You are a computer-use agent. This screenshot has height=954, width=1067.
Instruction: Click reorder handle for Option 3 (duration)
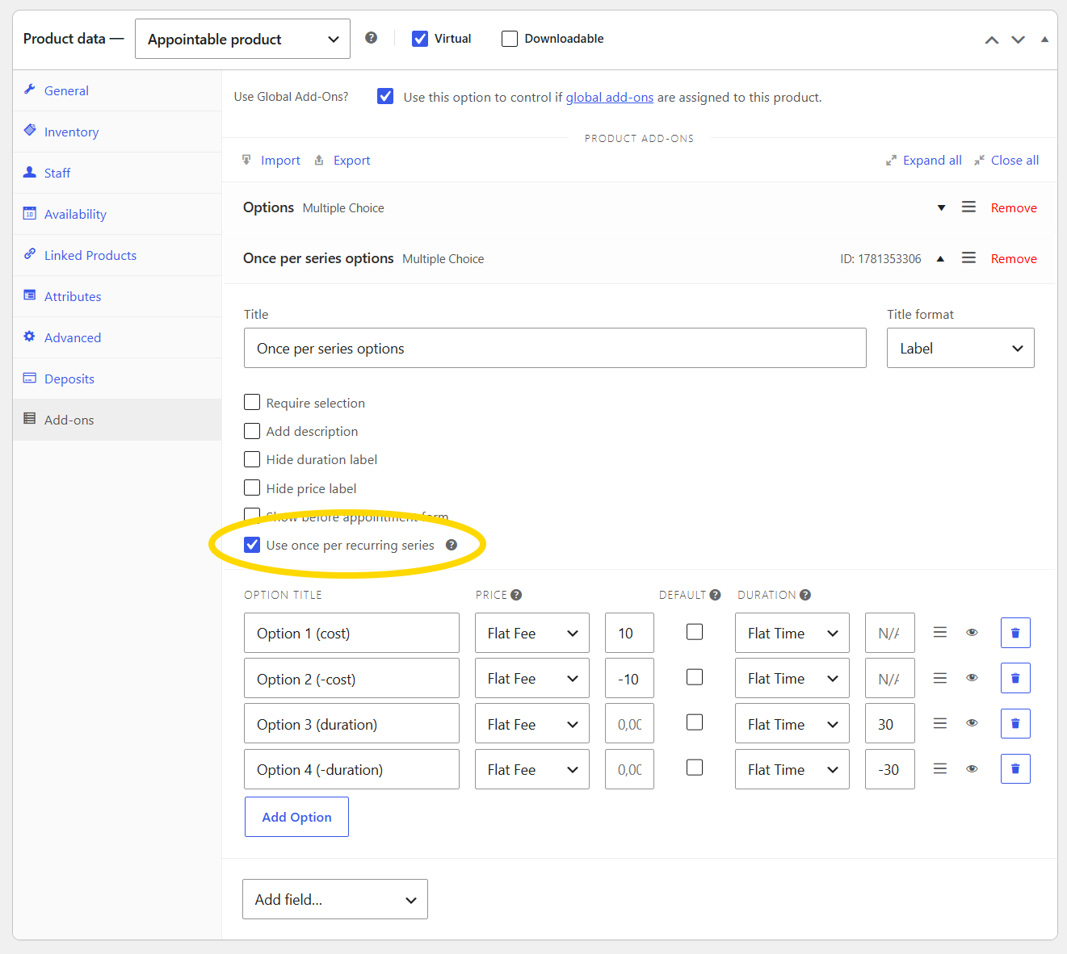[x=940, y=723]
